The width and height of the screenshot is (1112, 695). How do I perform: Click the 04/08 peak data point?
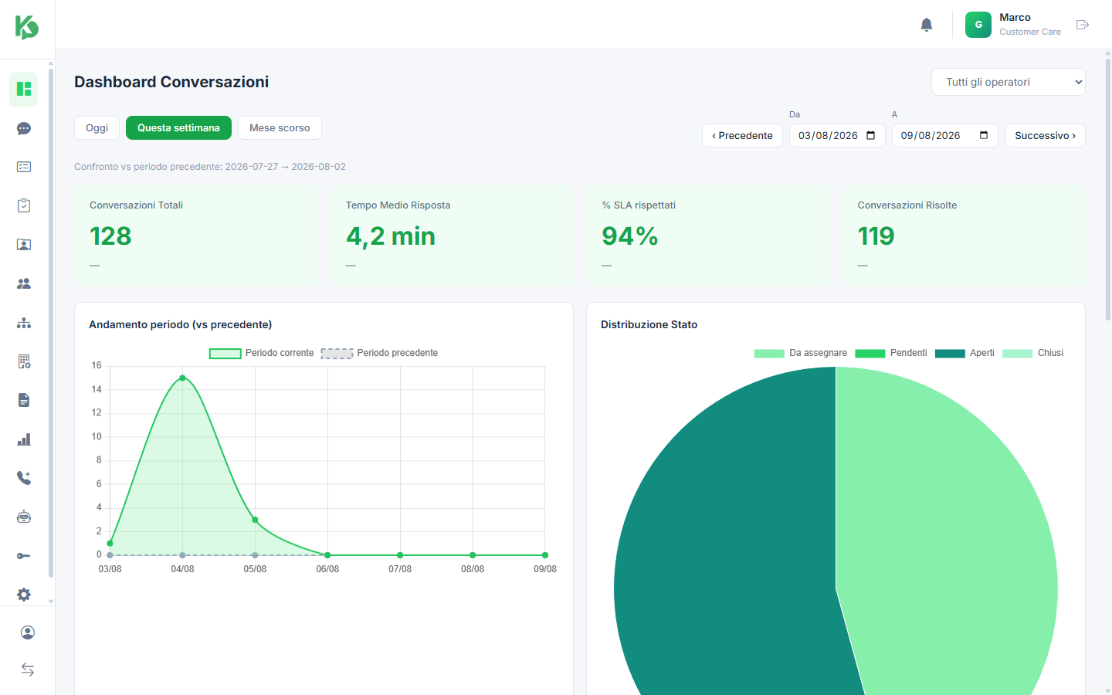coord(182,378)
